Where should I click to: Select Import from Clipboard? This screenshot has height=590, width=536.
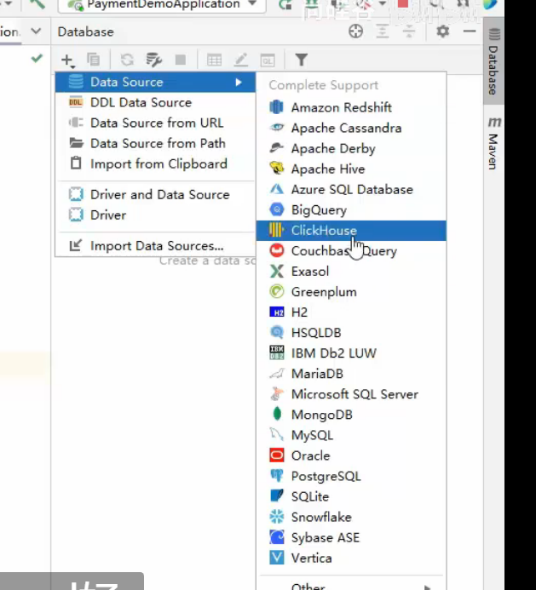155,163
